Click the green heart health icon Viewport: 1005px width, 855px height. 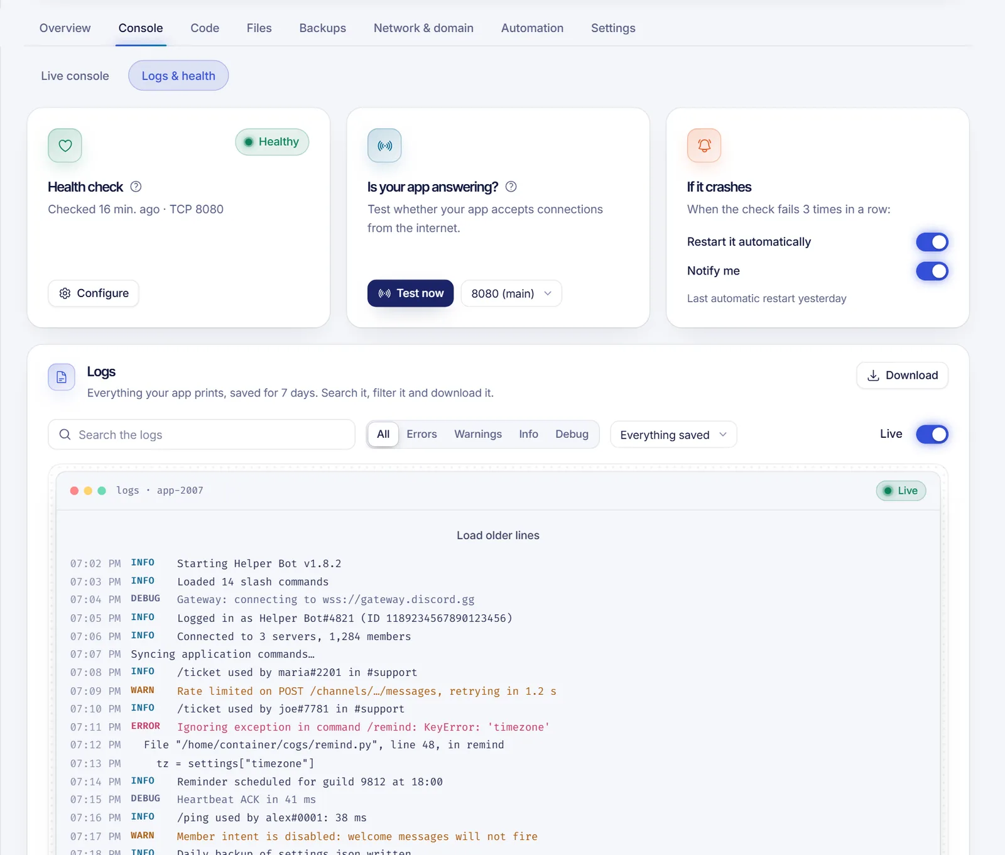coord(65,146)
